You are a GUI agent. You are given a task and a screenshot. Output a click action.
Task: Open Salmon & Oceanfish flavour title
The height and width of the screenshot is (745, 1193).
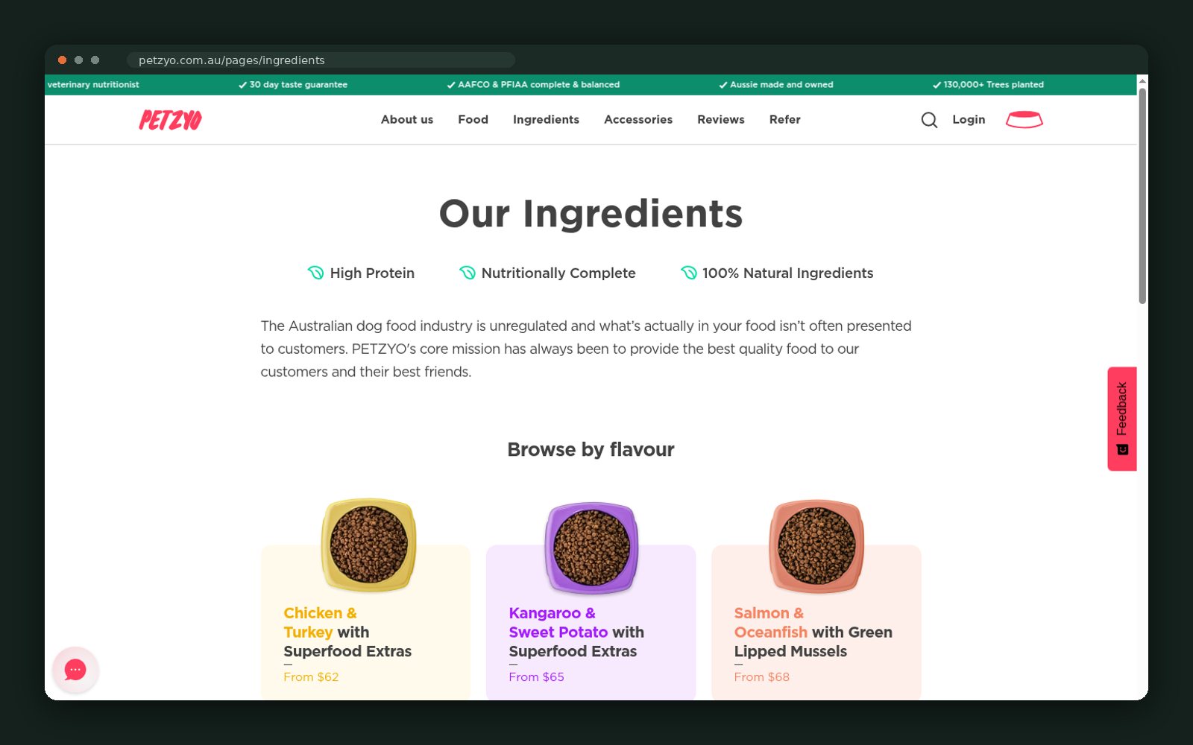click(x=813, y=632)
